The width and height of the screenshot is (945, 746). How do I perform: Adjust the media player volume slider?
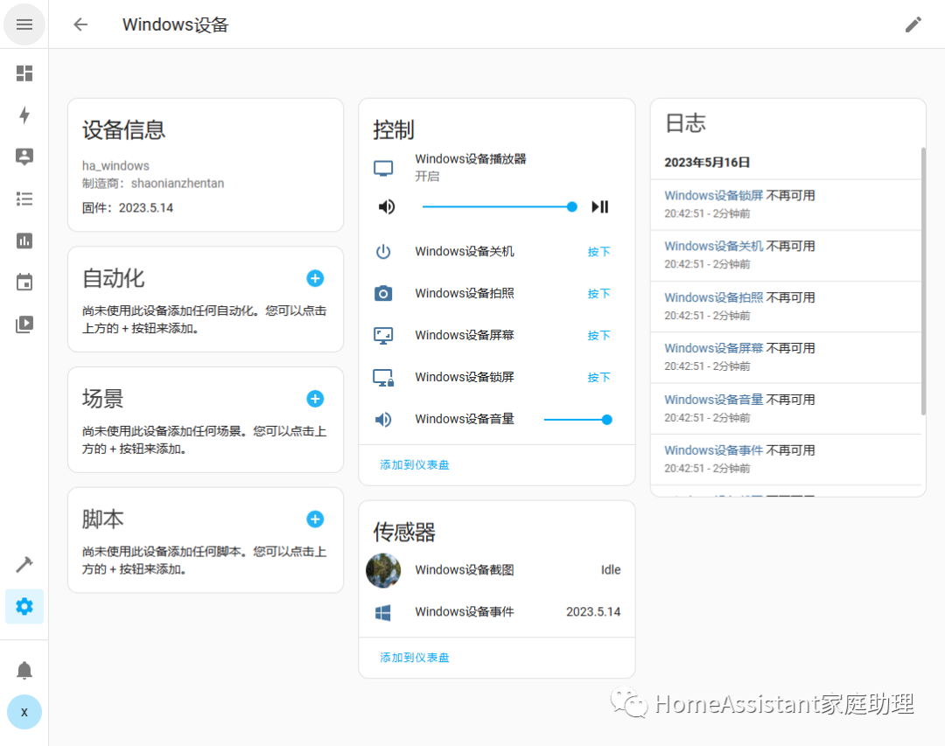pos(500,206)
